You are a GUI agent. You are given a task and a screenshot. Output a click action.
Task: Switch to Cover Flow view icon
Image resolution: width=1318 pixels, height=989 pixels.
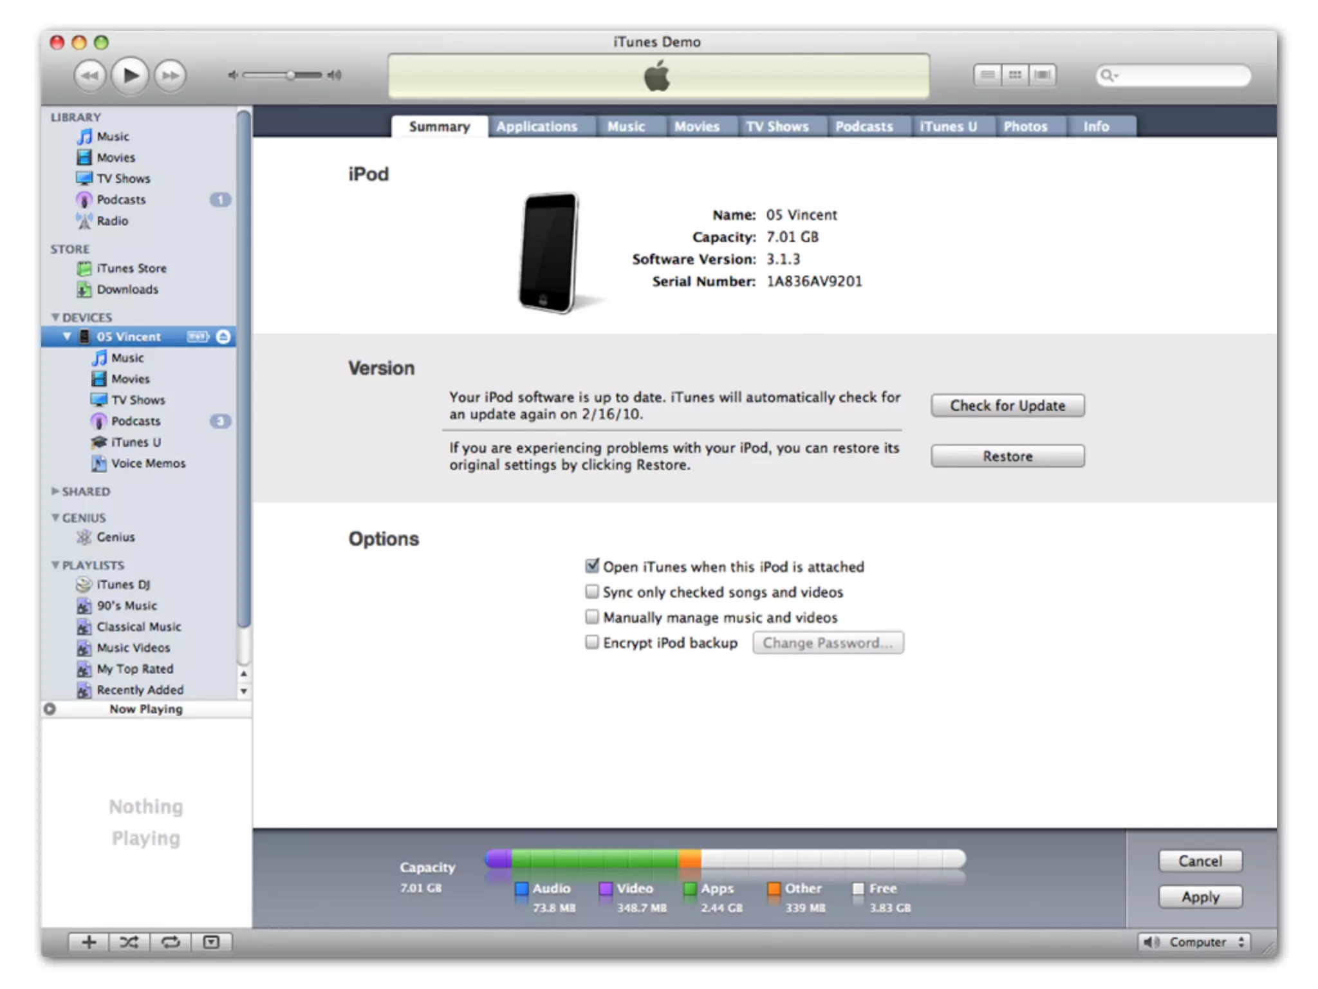click(x=1043, y=75)
